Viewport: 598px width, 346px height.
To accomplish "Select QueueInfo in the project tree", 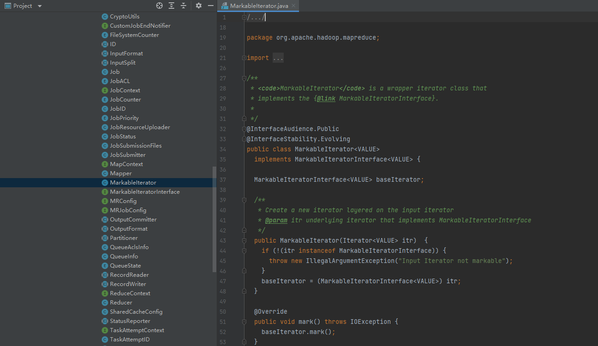I will coord(124,257).
